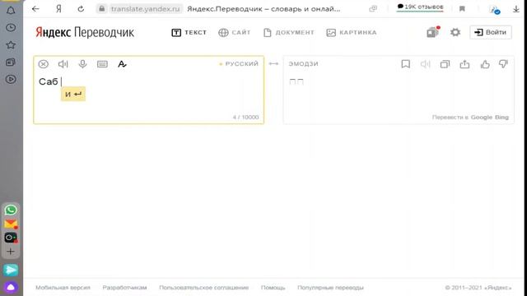Add new sidebar app with plus

(x=11, y=252)
